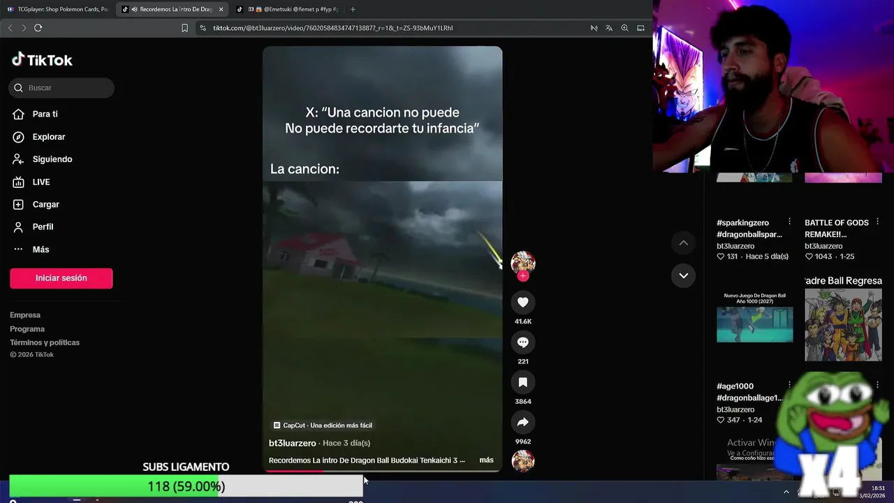Click the TikTok logo
Image resolution: width=894 pixels, height=503 pixels.
click(42, 60)
